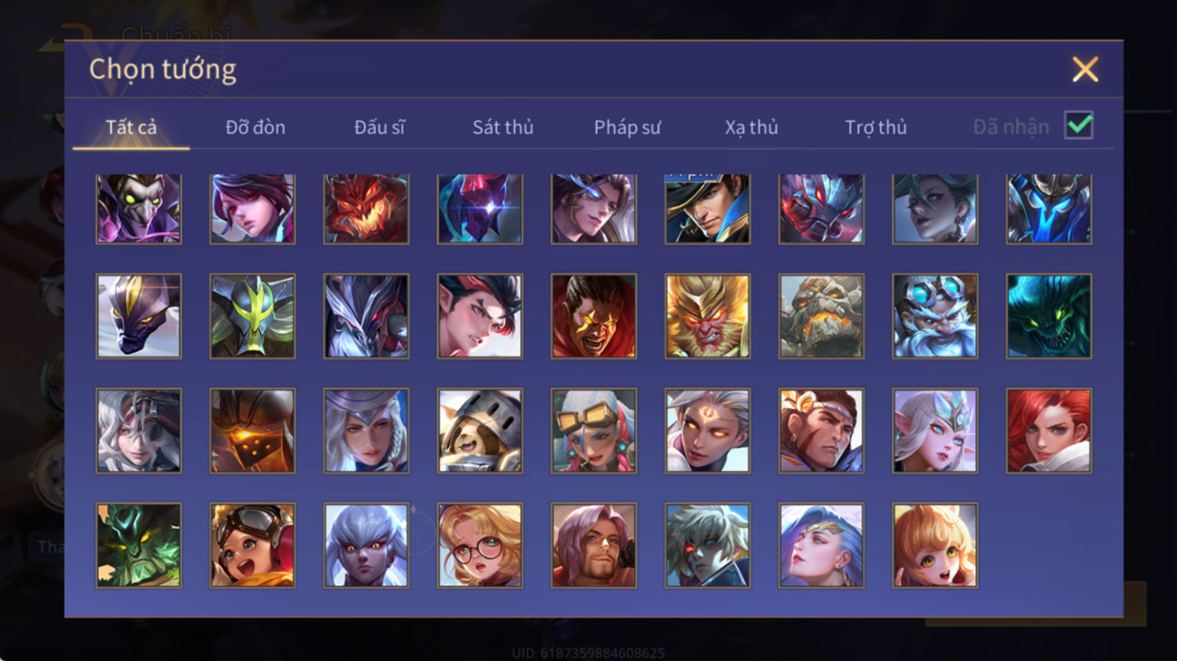The image size is (1177, 661).
Task: Select the golden monkey king hero portrait
Action: coord(707,316)
